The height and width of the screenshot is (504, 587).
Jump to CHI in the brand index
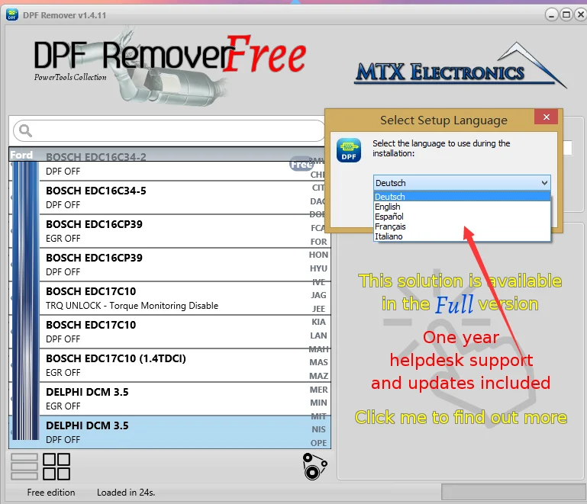point(318,175)
